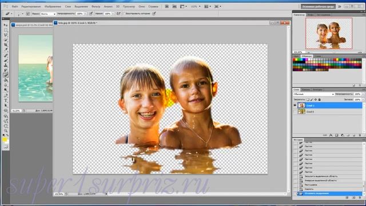Open the tool preset picker arrow
This screenshot has width=366, height=206.
[11, 14]
